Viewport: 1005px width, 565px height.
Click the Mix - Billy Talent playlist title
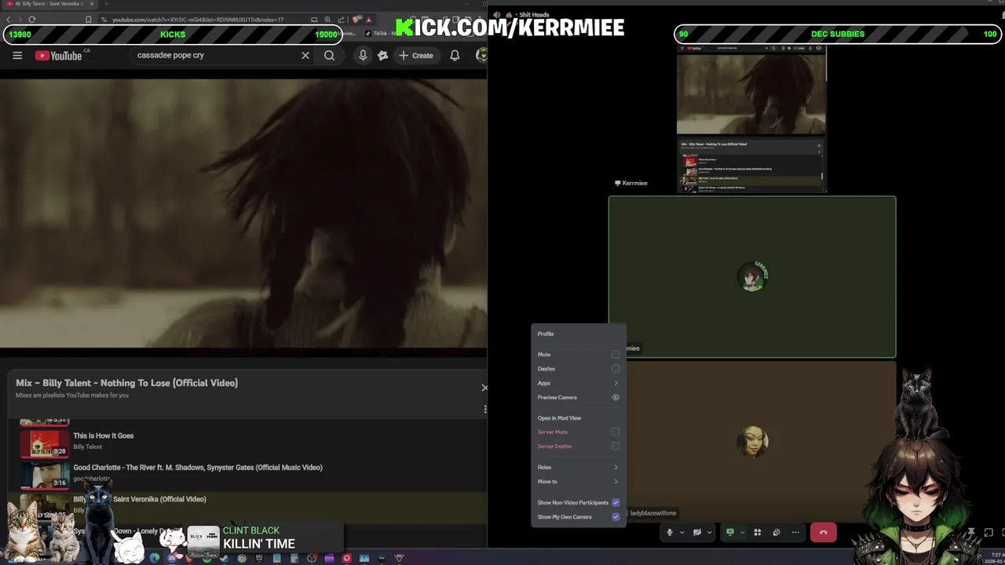point(126,383)
